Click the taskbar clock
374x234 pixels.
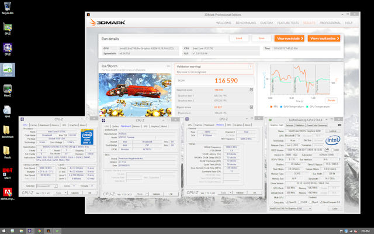click(x=365, y=231)
